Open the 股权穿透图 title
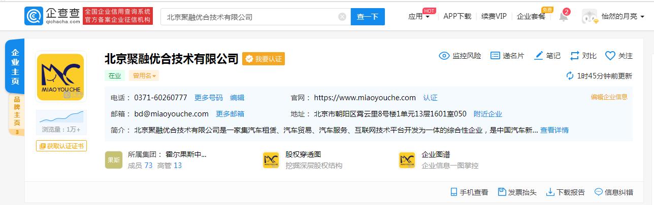Viewport: 654px width, 205px height. pos(303,154)
